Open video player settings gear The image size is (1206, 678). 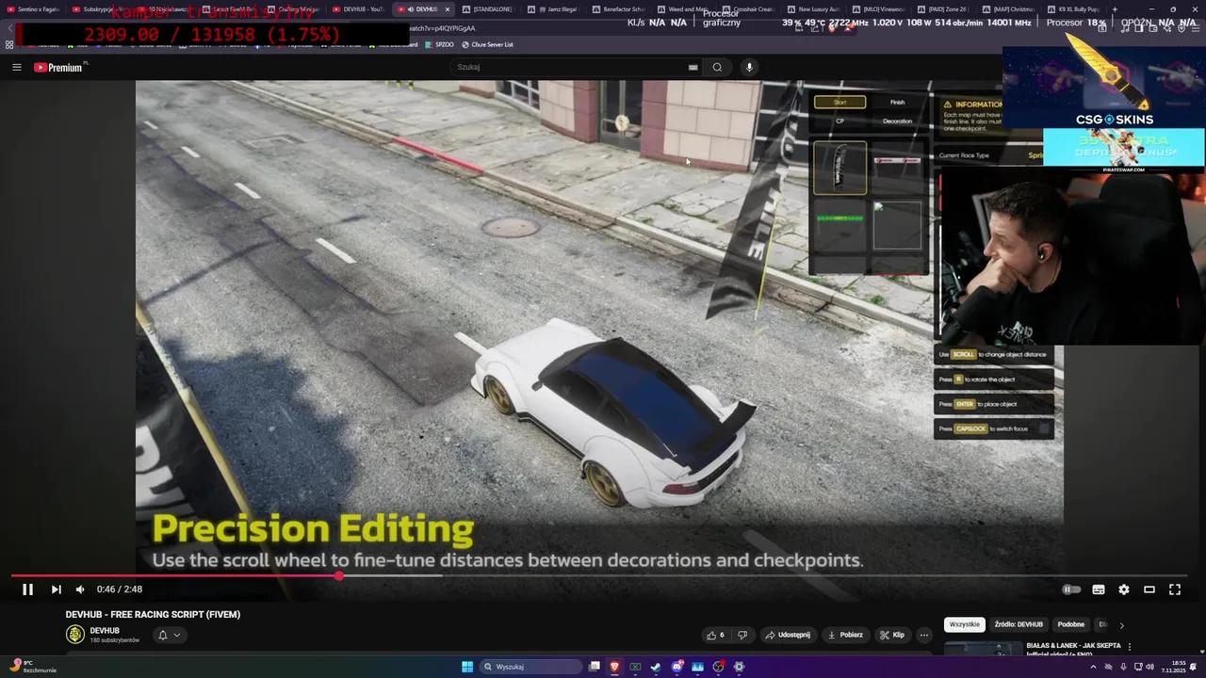point(1124,589)
